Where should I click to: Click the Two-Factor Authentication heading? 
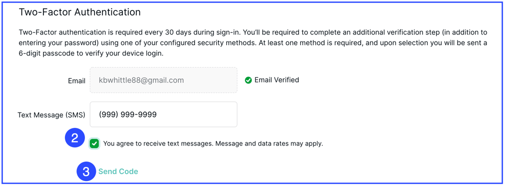point(80,12)
